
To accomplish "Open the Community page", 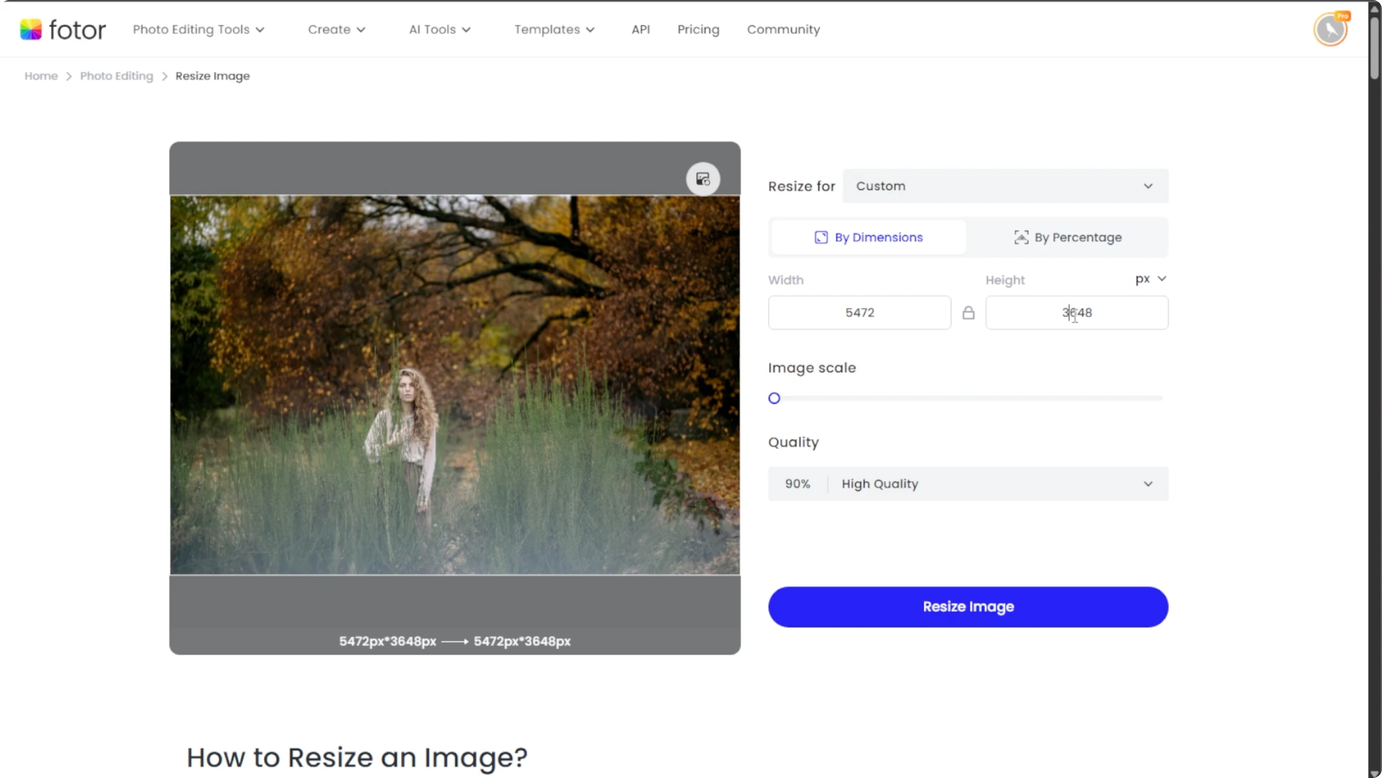I will [x=783, y=29].
